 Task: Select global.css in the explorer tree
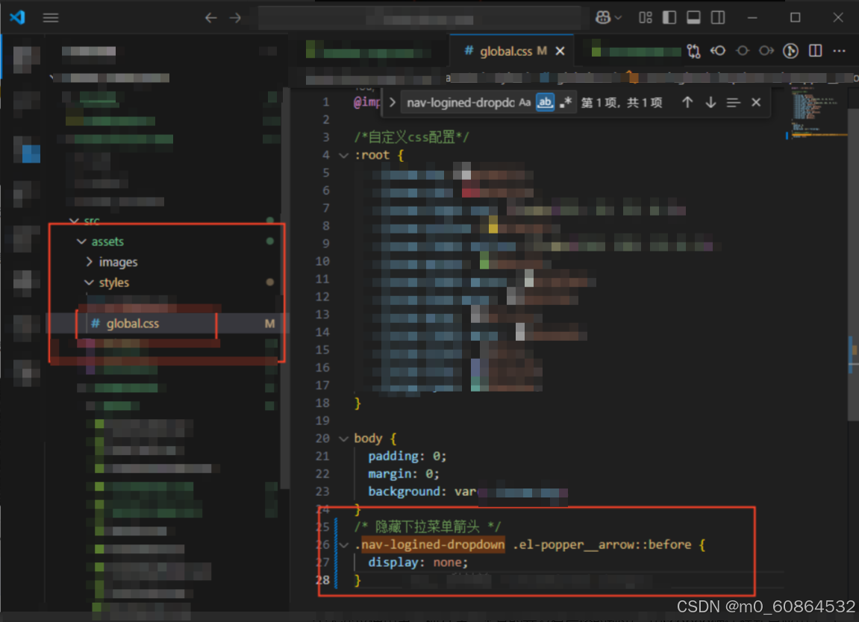133,324
